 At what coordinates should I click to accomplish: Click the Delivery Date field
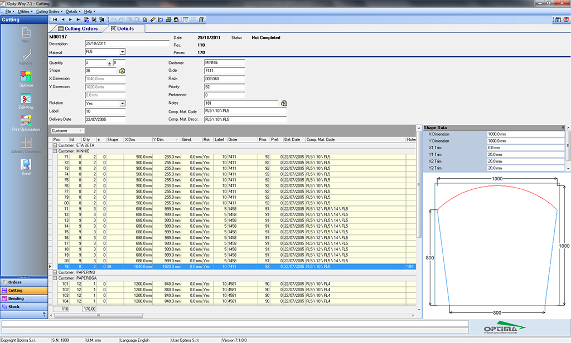point(105,119)
